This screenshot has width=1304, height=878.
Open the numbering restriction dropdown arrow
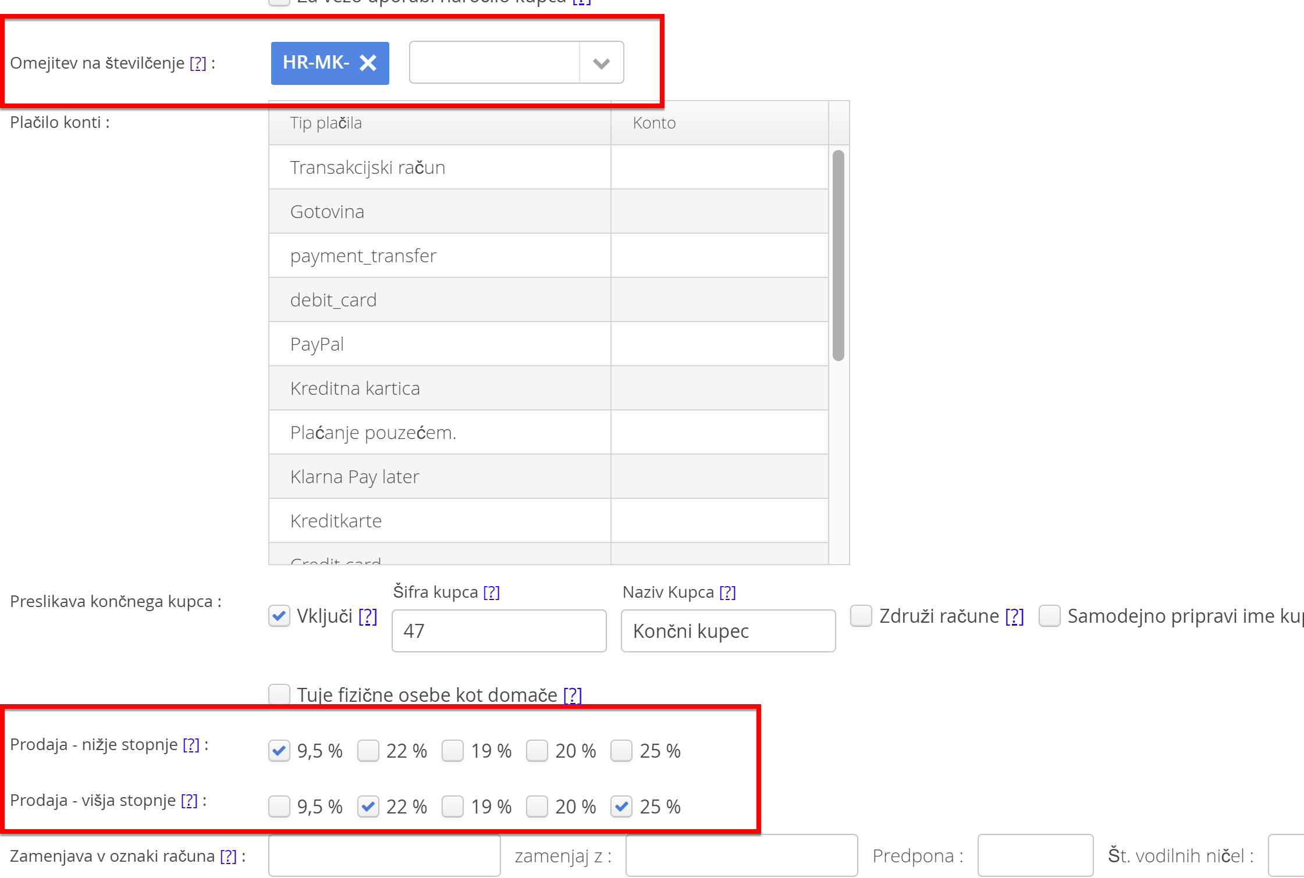click(x=601, y=63)
